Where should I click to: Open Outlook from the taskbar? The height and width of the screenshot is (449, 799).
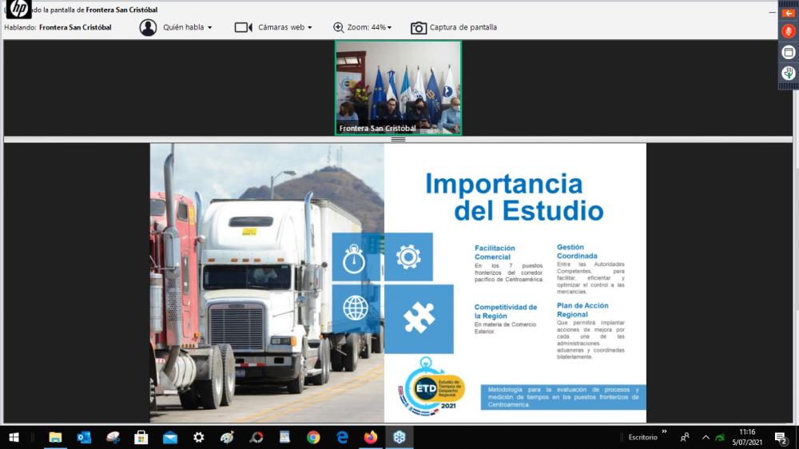pyautogui.click(x=84, y=437)
